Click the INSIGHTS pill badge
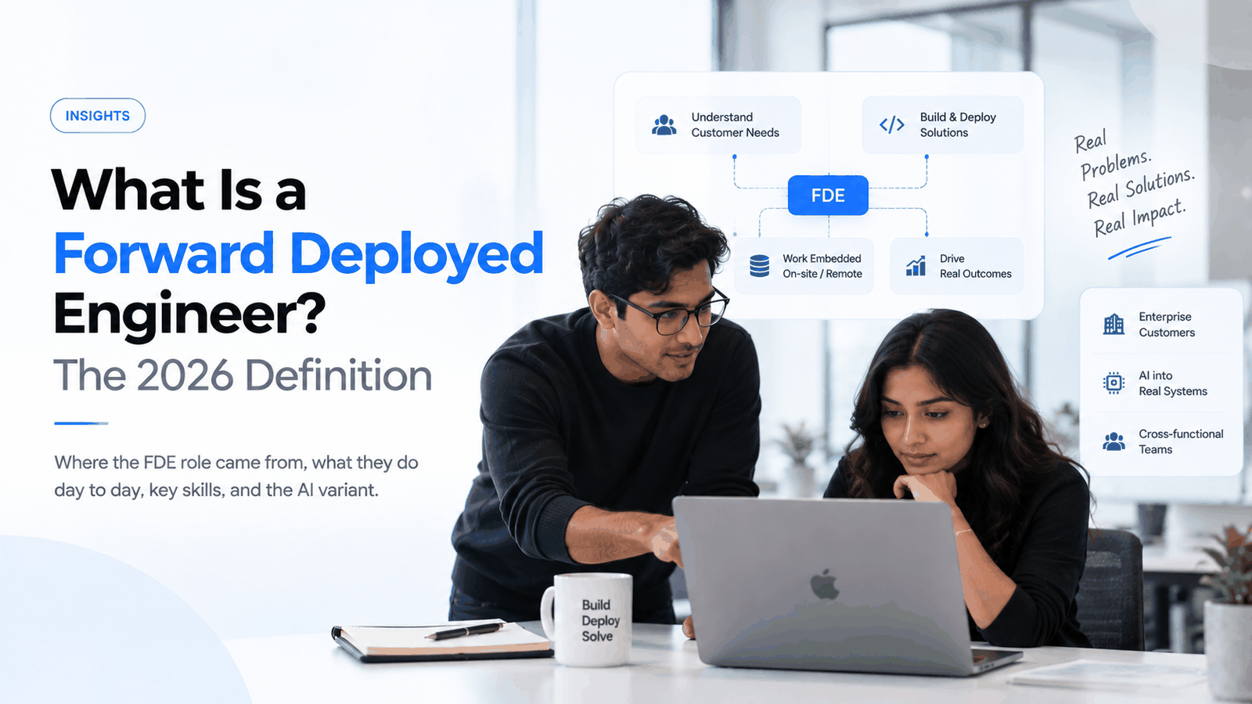The width and height of the screenshot is (1252, 704). coord(98,116)
